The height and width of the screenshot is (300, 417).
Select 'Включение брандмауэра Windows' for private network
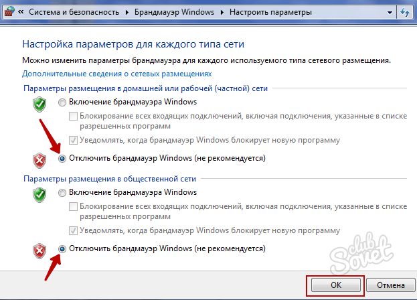coord(63,102)
